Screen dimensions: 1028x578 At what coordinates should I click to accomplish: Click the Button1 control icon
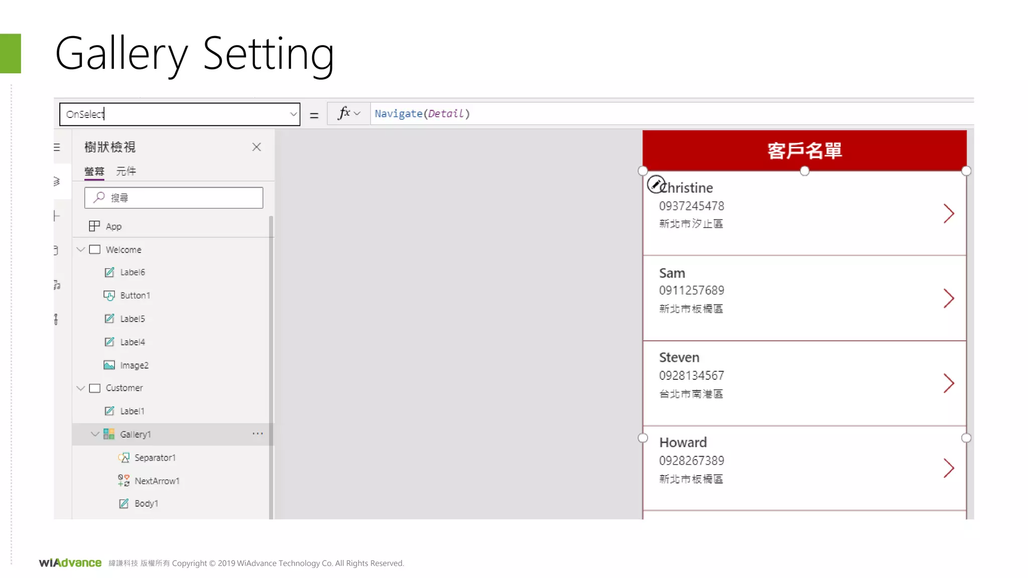[109, 296]
